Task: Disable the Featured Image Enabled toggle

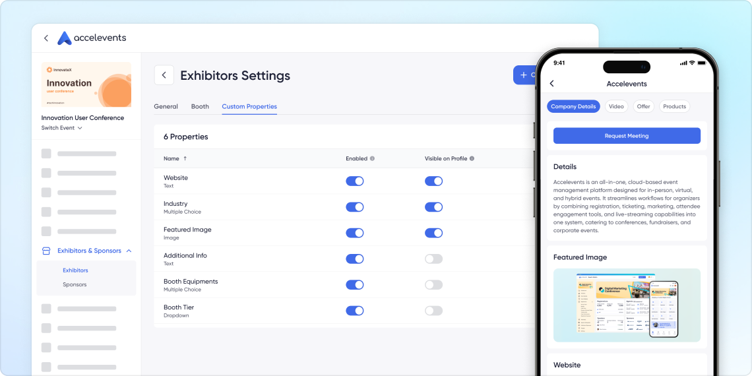Action: click(x=355, y=233)
